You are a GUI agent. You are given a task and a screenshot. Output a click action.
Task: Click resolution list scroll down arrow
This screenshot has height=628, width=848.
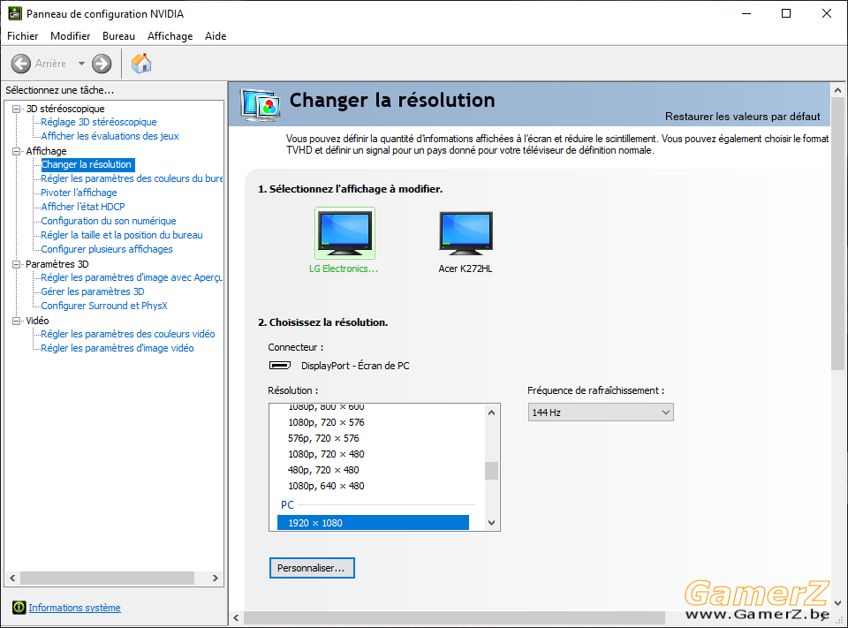(492, 523)
